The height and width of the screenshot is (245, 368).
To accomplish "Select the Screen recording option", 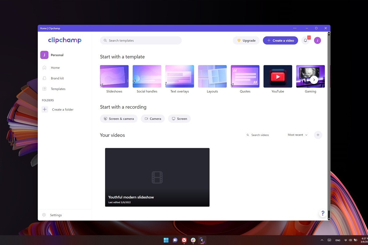I will click(179, 119).
